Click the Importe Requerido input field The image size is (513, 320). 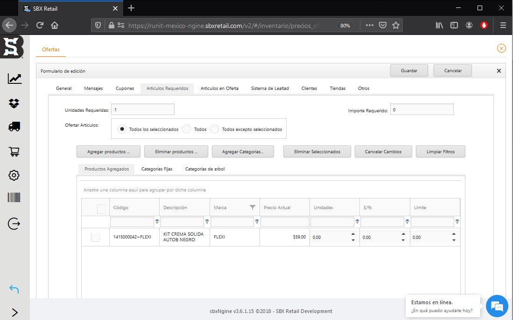tap(422, 109)
